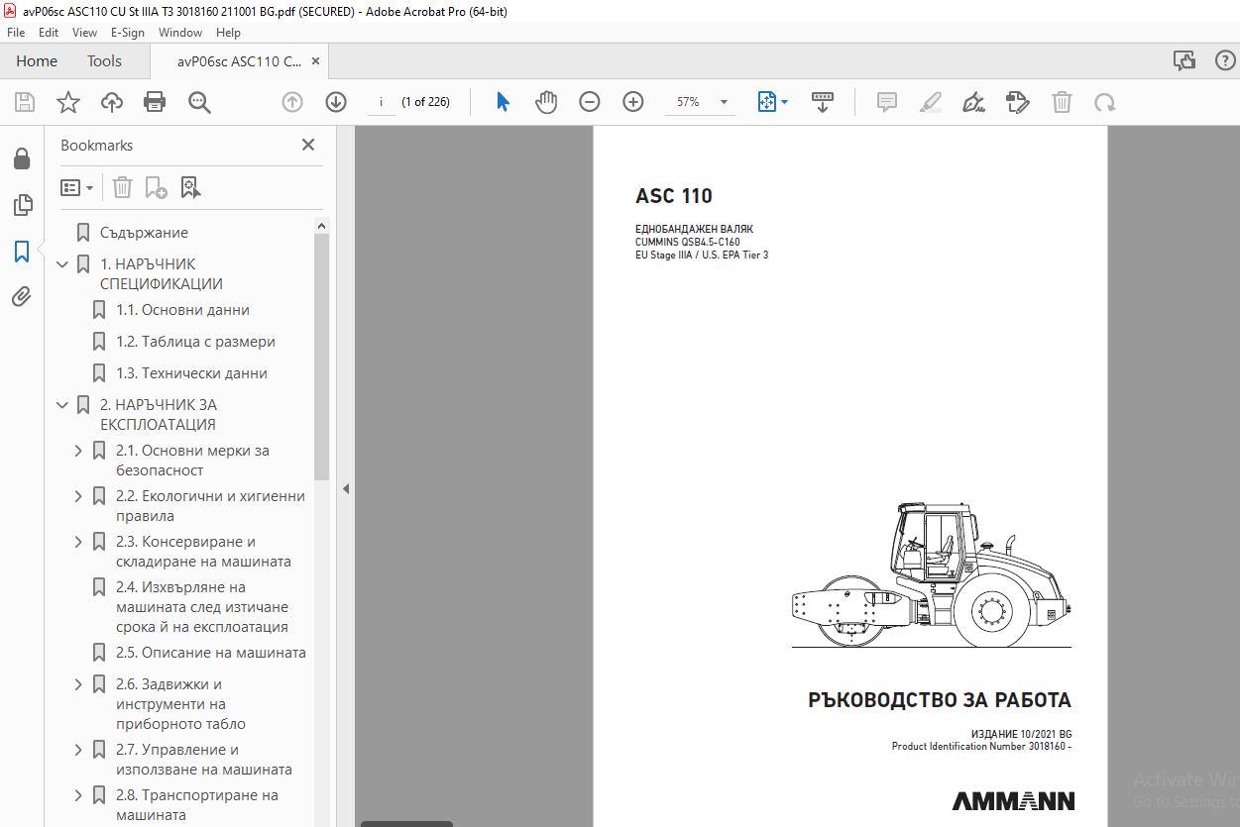Add a new bookmark icon
1240x827 pixels.
[x=156, y=187]
